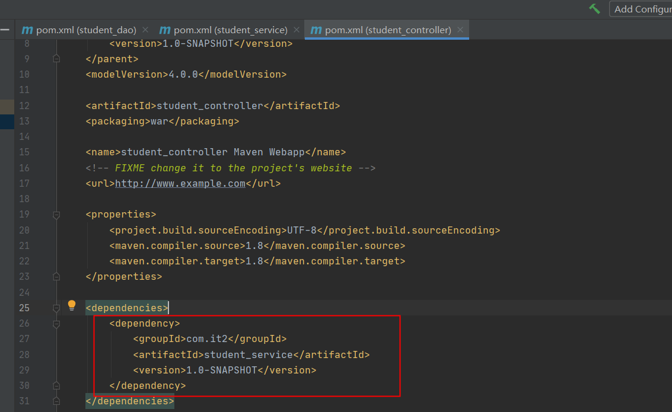Viewport: 672px width, 412px height.
Task: Click the UTF-8 encoding value
Action: 302,231
